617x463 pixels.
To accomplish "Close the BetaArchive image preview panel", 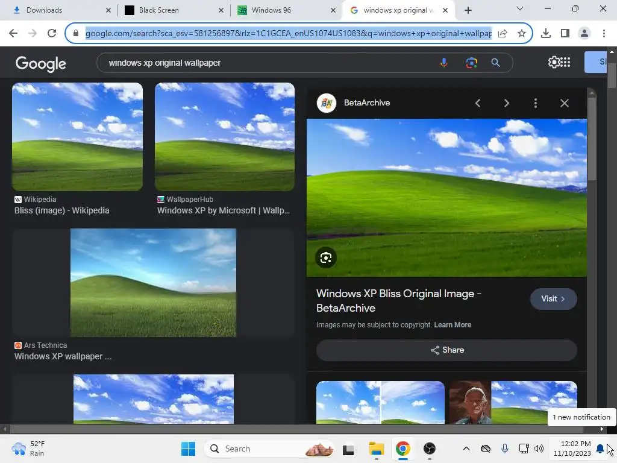I will [564, 103].
